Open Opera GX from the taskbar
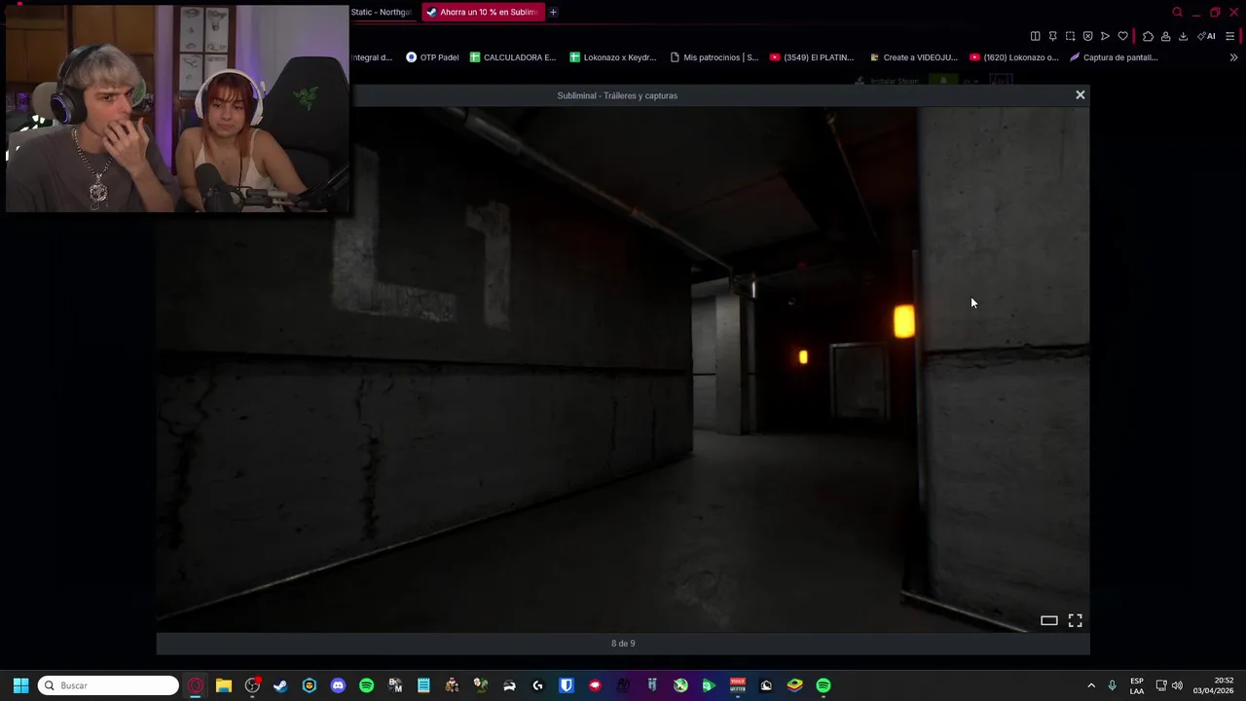Screen dimensions: 1246x701 coord(196,685)
